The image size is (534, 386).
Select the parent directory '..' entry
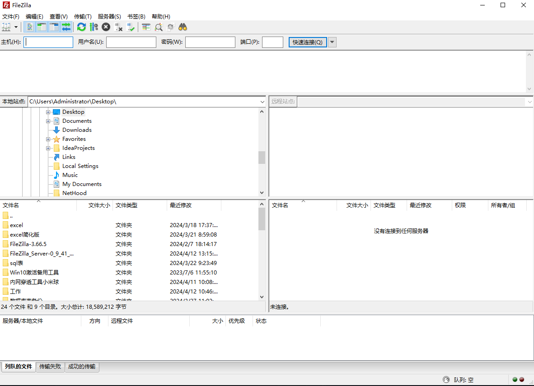129,216
